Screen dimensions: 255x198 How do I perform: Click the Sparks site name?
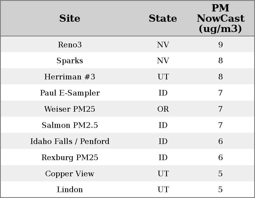point(70,61)
